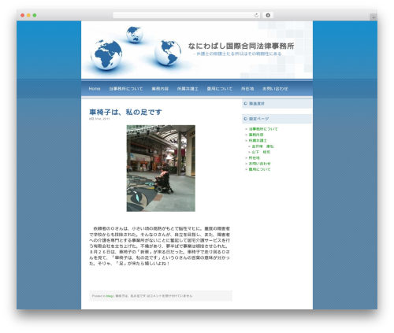Click the round icon of the first sidebar widget
Viewport: 394px width, 333px height.
246,103
